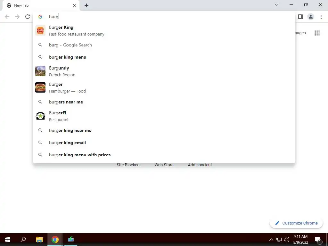Viewport: 328px width, 246px height.
Task: Click the hamburger photo thumbnail
Action: pyautogui.click(x=40, y=87)
